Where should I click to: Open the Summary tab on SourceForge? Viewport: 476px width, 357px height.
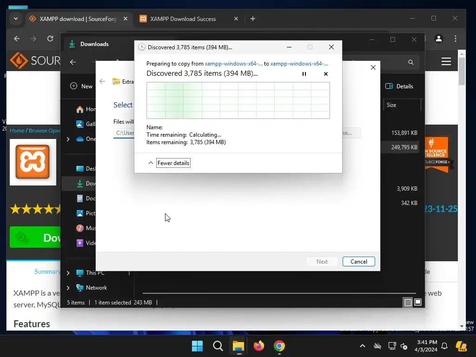click(x=47, y=271)
